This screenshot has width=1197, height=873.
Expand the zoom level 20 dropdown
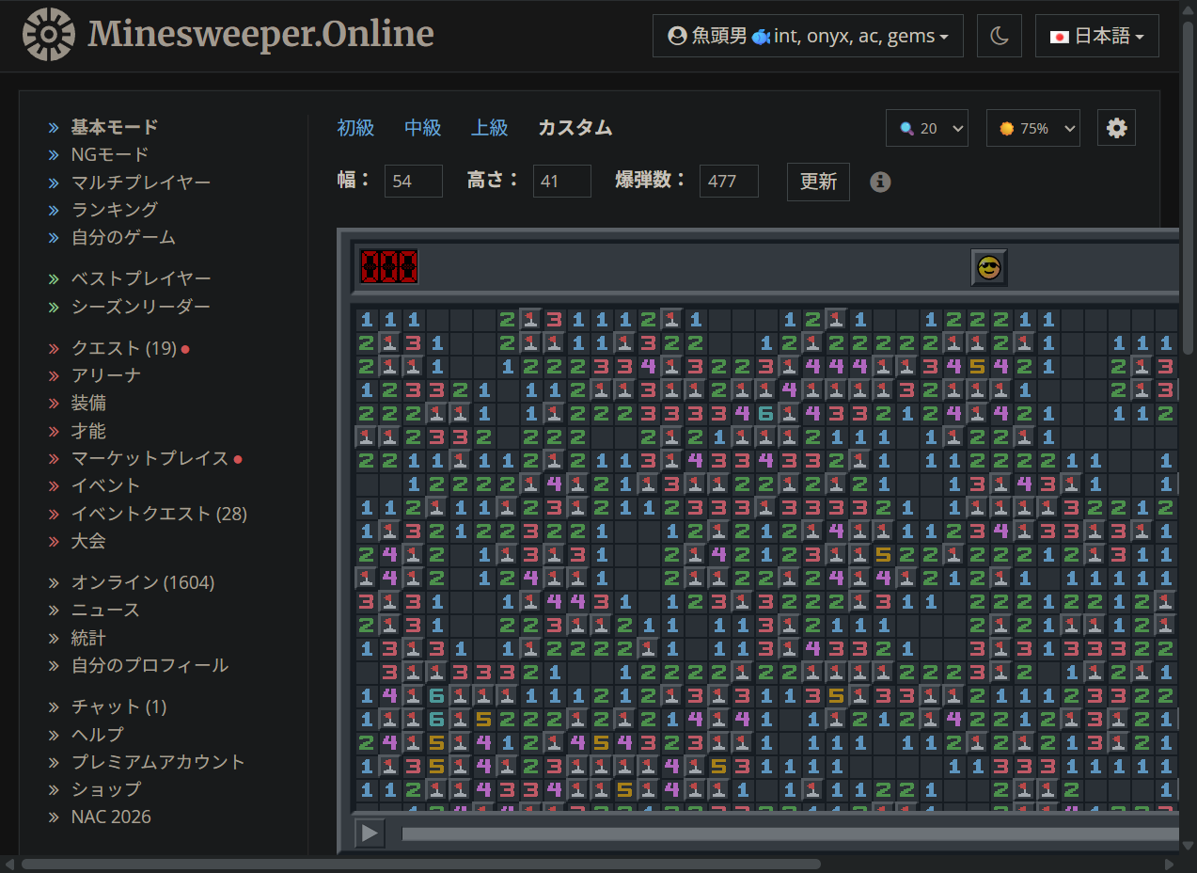click(927, 128)
